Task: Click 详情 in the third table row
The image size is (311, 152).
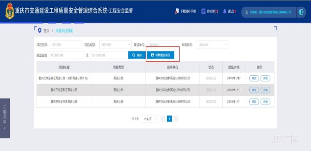Action: coord(265,102)
